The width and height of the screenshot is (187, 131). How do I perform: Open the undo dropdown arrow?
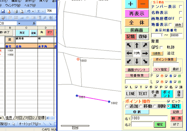[33, 11]
